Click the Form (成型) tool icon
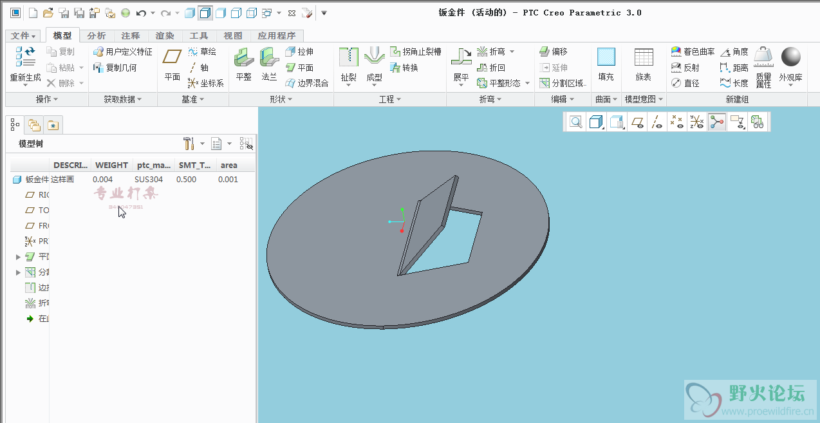The height and width of the screenshot is (423, 820). tap(374, 57)
